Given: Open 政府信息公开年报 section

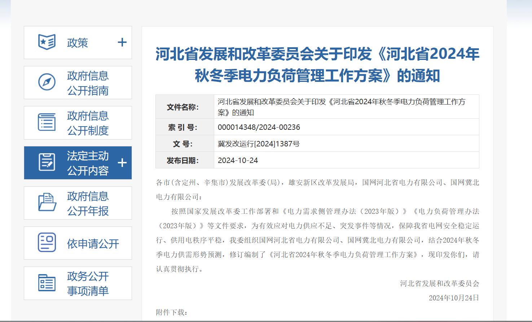Looking at the screenshot, I should (x=78, y=203).
